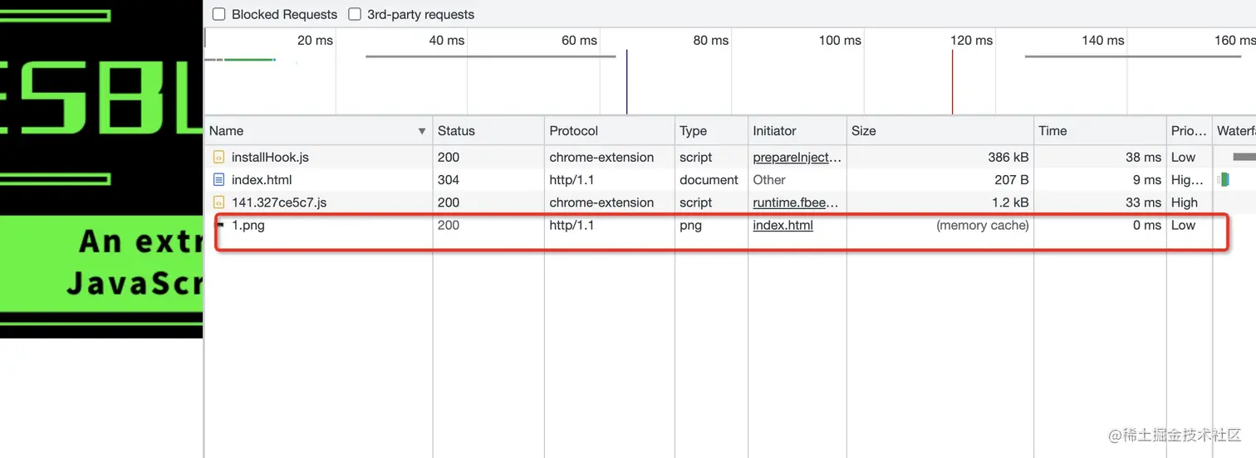The image size is (1256, 458).
Task: Click the index.html waterfall bar
Action: pyautogui.click(x=1224, y=179)
